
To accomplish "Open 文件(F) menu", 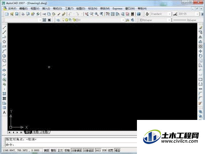I will pos(12,9).
